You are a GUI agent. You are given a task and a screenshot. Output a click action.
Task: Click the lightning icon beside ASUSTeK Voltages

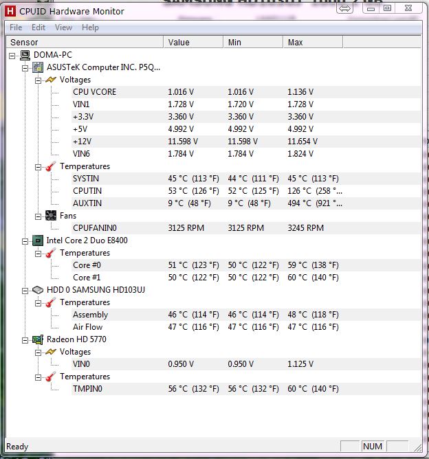51,80
